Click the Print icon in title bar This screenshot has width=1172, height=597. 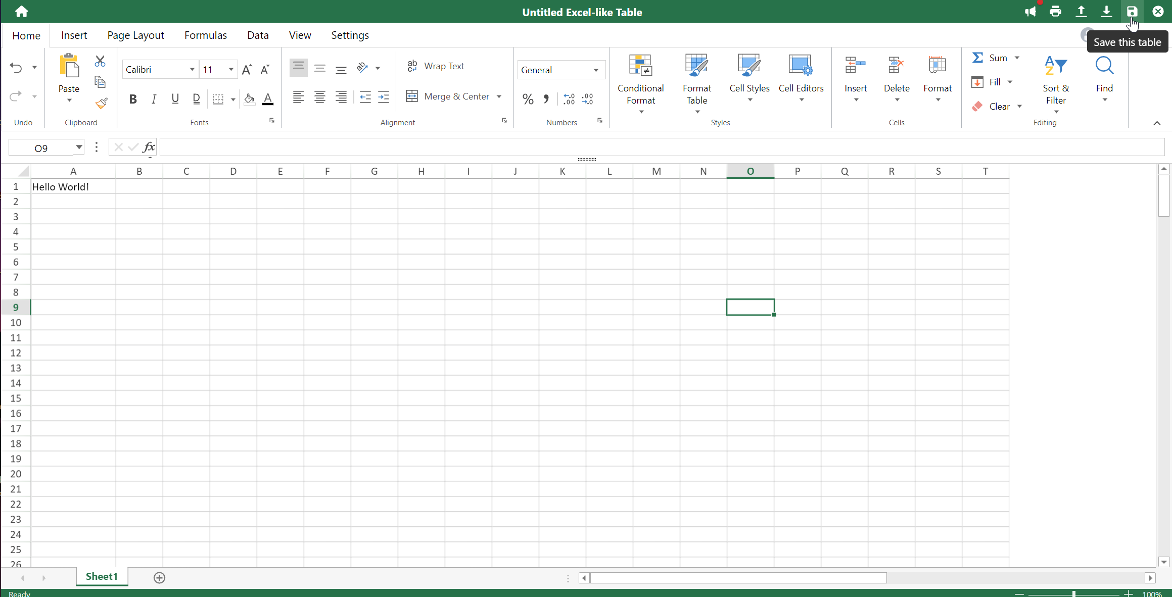pyautogui.click(x=1055, y=12)
